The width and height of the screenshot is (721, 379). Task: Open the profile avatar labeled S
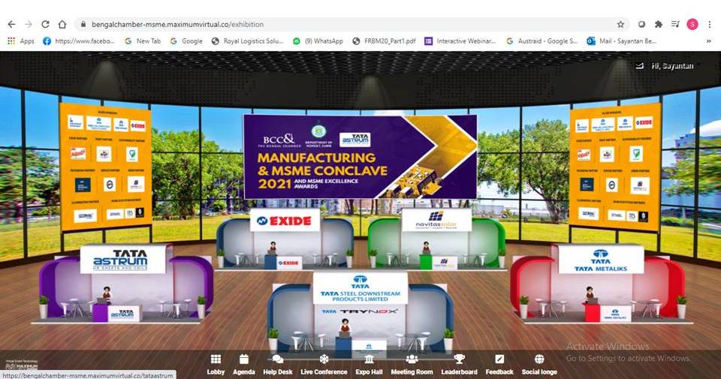[x=692, y=24]
